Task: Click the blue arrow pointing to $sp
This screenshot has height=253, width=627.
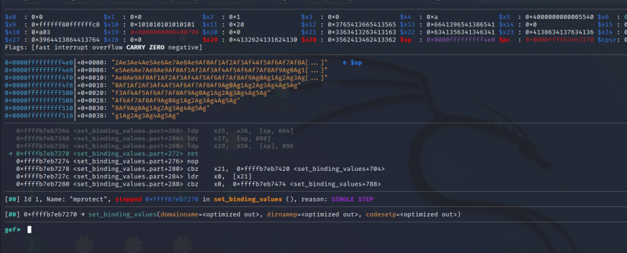Action: click(346, 62)
